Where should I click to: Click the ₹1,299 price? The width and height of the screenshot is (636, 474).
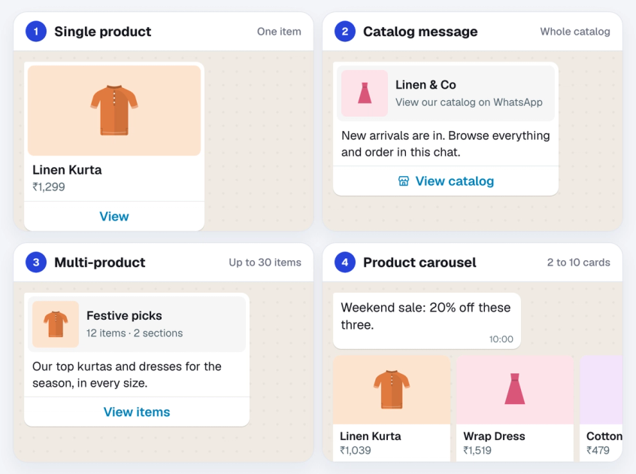(49, 187)
